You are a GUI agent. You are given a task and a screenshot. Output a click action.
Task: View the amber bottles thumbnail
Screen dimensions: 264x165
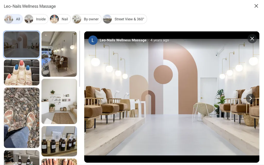coord(59,141)
